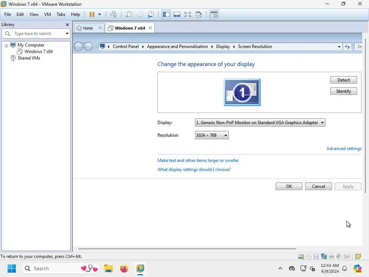Viewport: 369px width, 277px height.
Task: Enter full screen mode via the toolbar icon
Action: coord(188,14)
